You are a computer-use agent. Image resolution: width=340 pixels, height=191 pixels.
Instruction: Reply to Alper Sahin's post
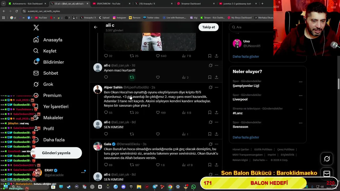pos(106,112)
